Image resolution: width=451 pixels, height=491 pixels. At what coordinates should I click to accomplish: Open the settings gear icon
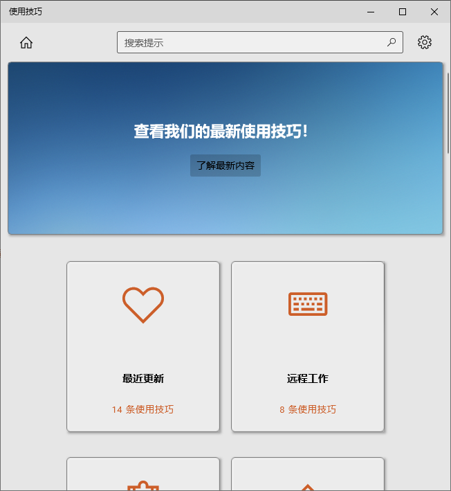click(425, 42)
